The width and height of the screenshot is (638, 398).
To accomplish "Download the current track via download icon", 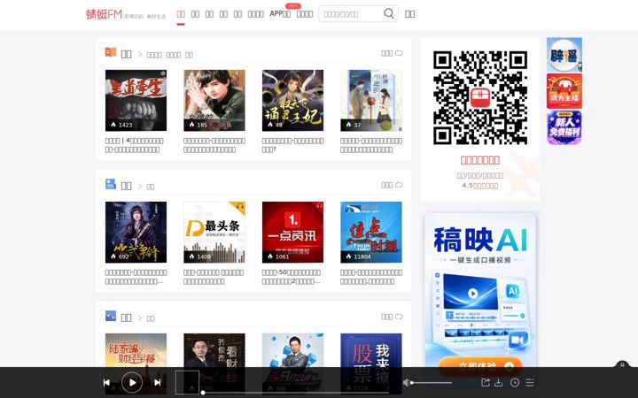I will (498, 382).
